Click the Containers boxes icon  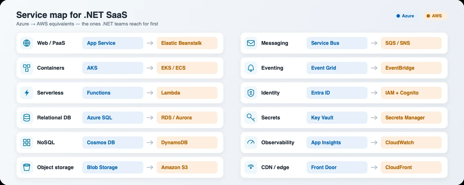[27, 68]
